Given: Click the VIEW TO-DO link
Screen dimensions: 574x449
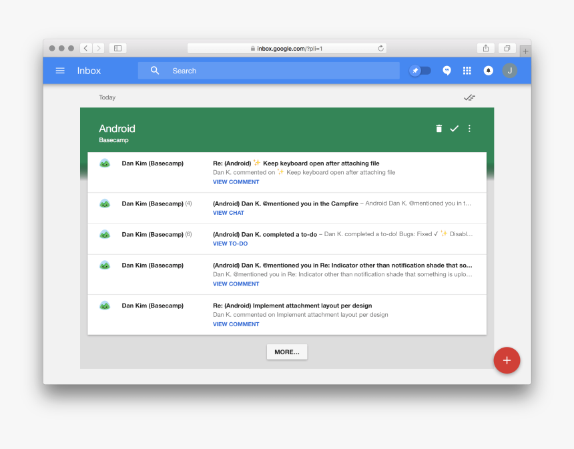Looking at the screenshot, I should point(230,244).
